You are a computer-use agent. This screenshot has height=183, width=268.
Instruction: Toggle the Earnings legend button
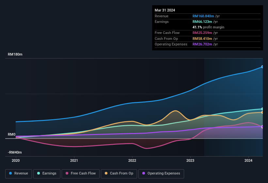click(x=47, y=174)
